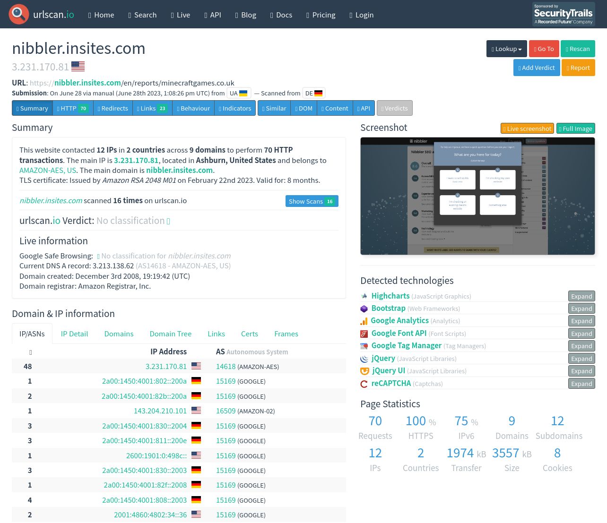Click the US flag in 2001:4860:4802:34::36 row
This screenshot has width=607, height=523.
coord(196,514)
